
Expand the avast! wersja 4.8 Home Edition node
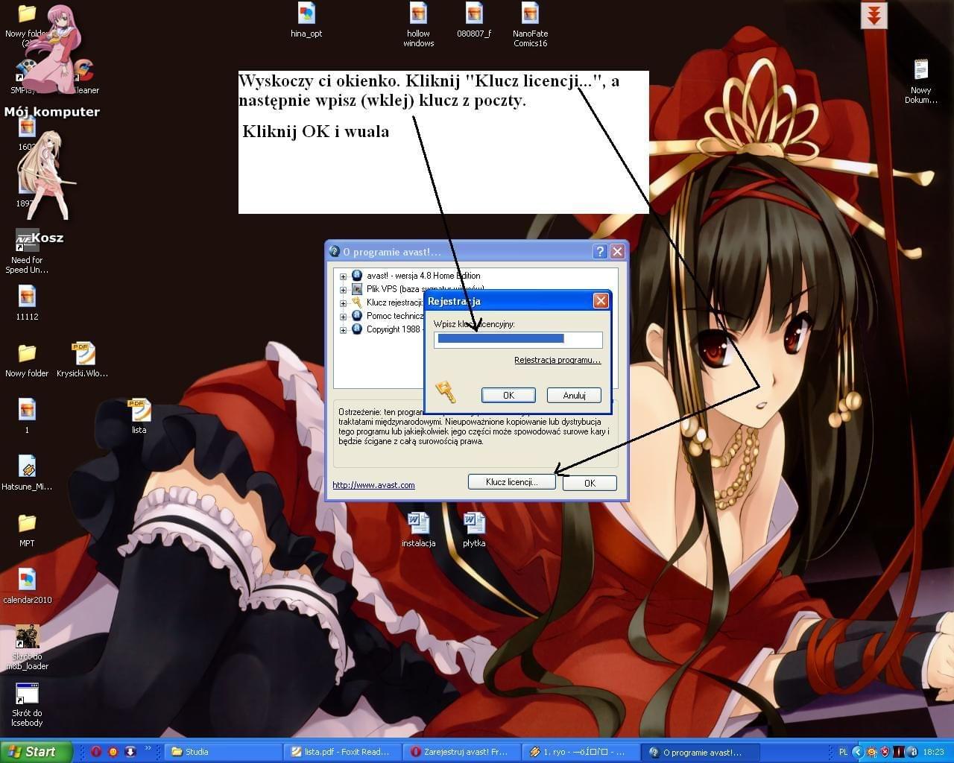(344, 276)
